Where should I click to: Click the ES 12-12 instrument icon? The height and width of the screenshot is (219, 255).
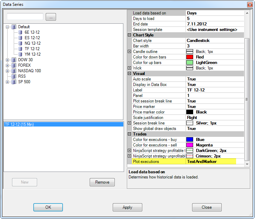[x=20, y=38]
